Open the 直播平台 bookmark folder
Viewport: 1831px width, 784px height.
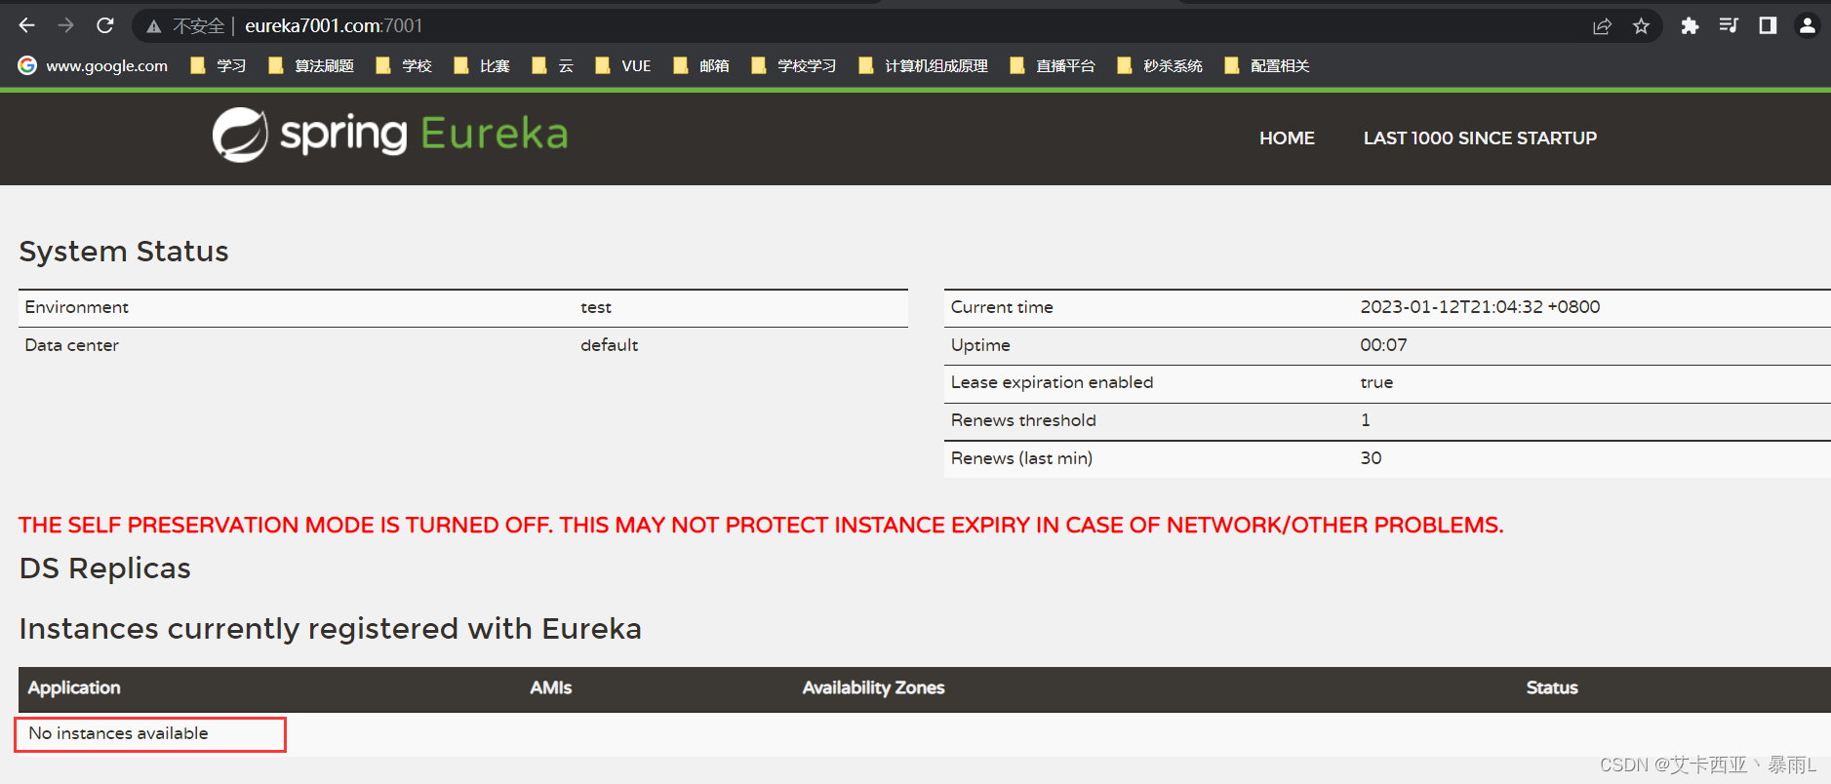point(1052,65)
